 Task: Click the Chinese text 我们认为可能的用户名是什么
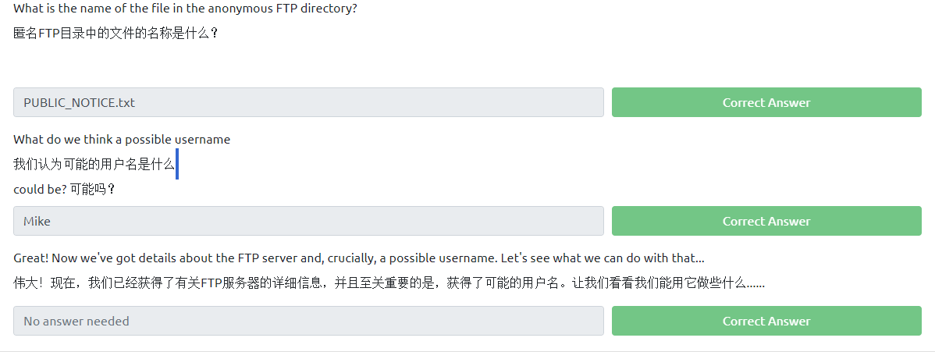pos(94,164)
